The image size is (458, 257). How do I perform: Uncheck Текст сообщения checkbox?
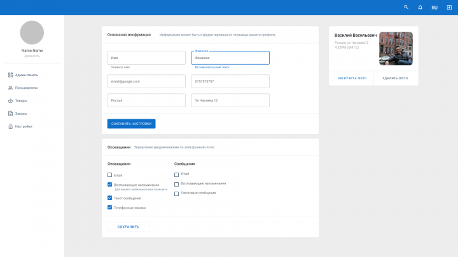pos(110,198)
